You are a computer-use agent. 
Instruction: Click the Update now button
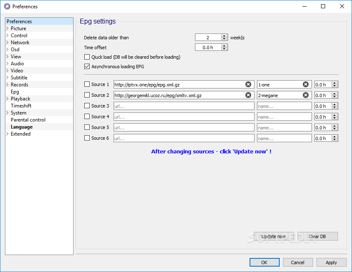click(274, 236)
